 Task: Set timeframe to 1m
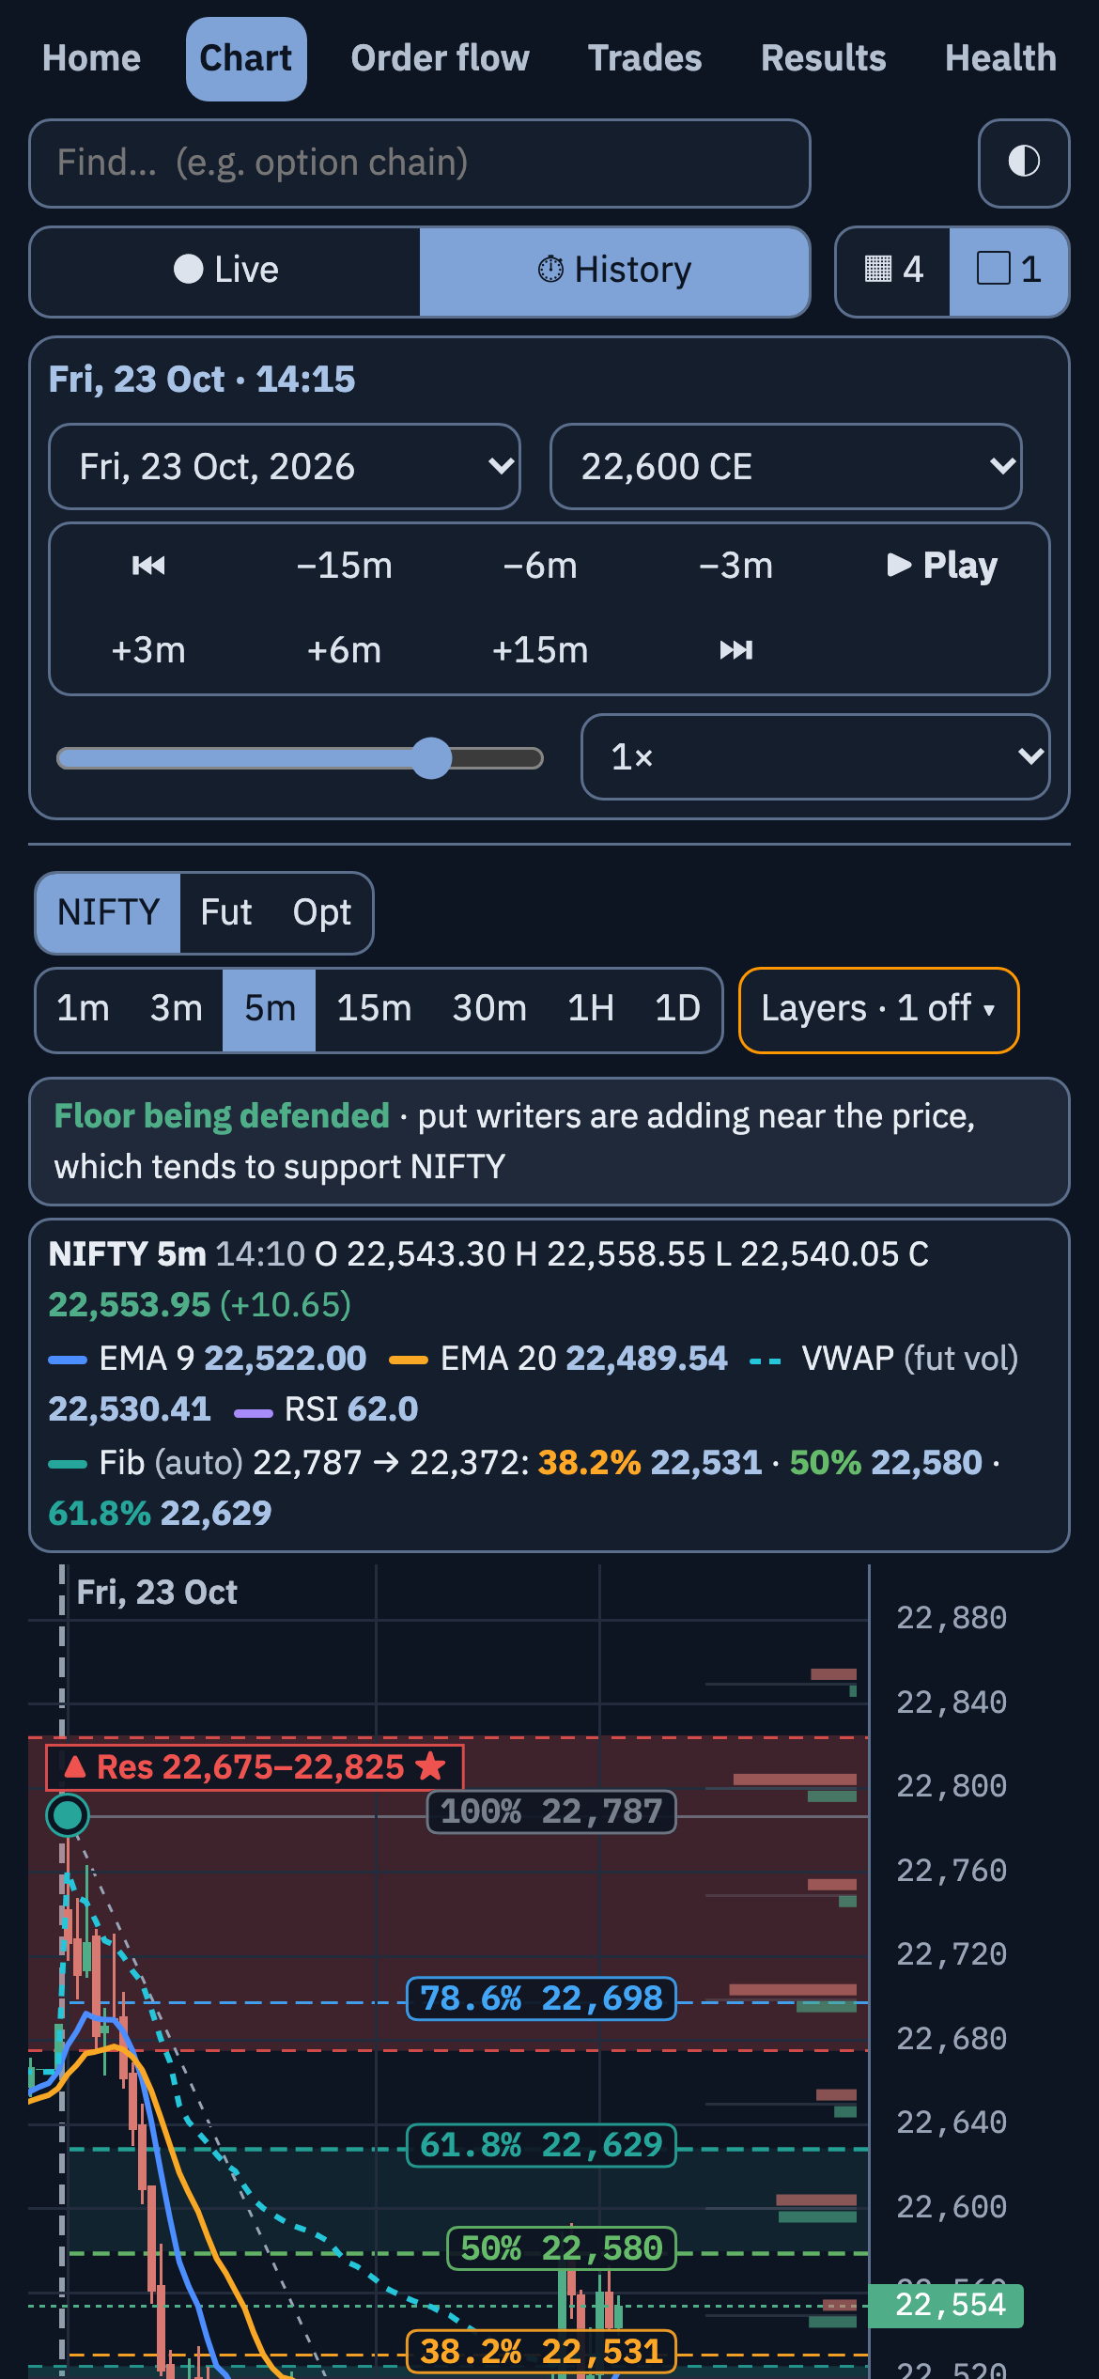click(x=84, y=1010)
